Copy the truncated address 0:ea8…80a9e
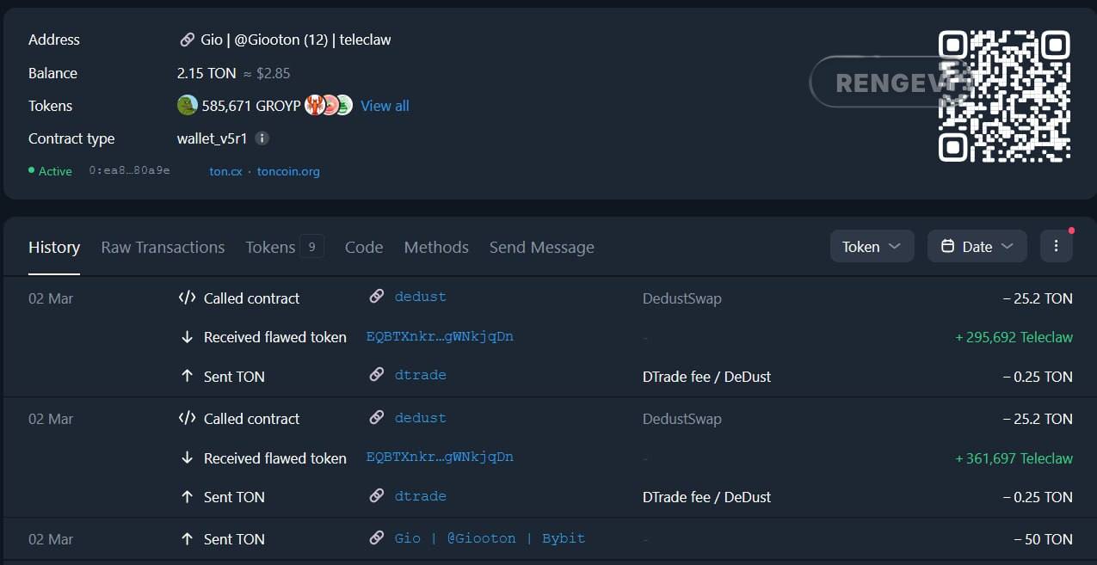 click(129, 171)
